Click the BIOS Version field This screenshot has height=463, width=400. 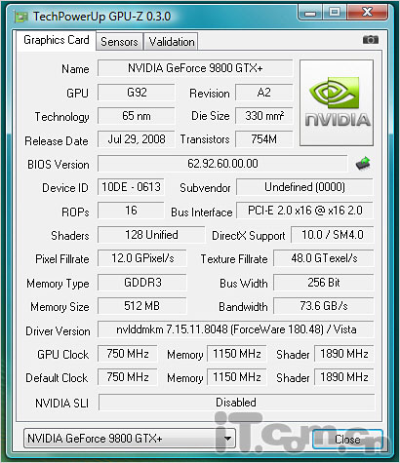click(x=222, y=164)
